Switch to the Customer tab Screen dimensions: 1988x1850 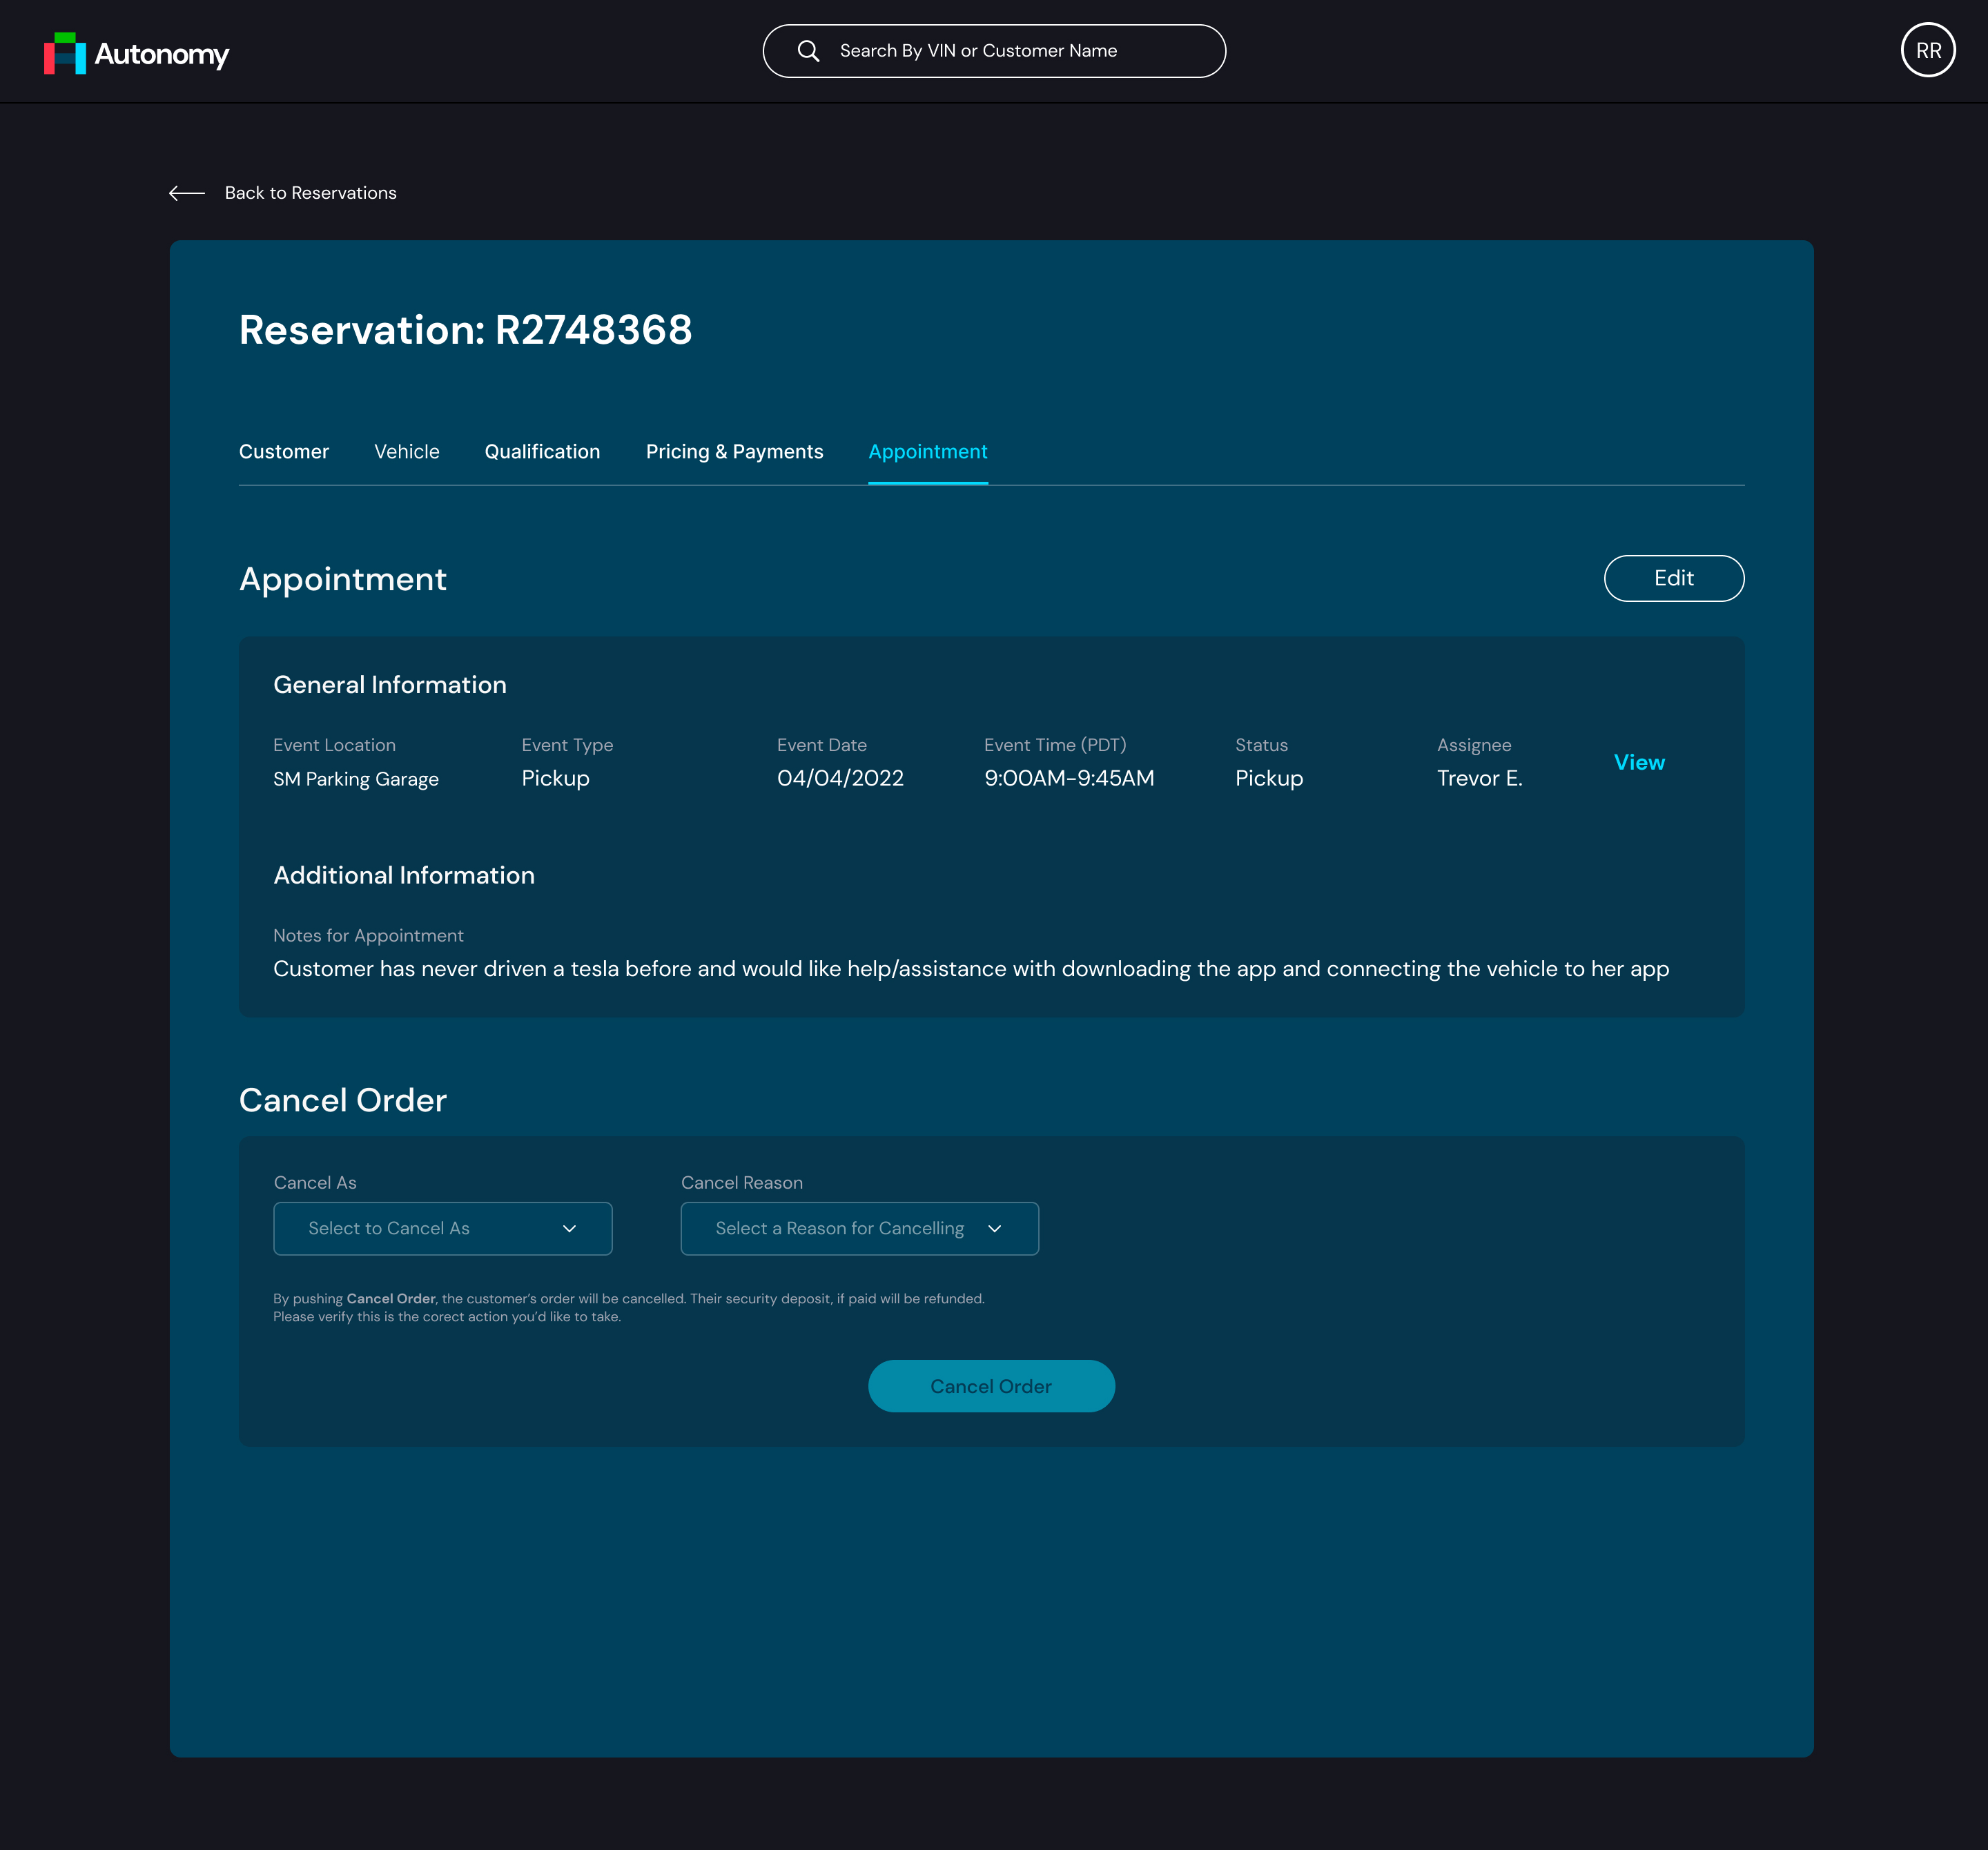(284, 452)
